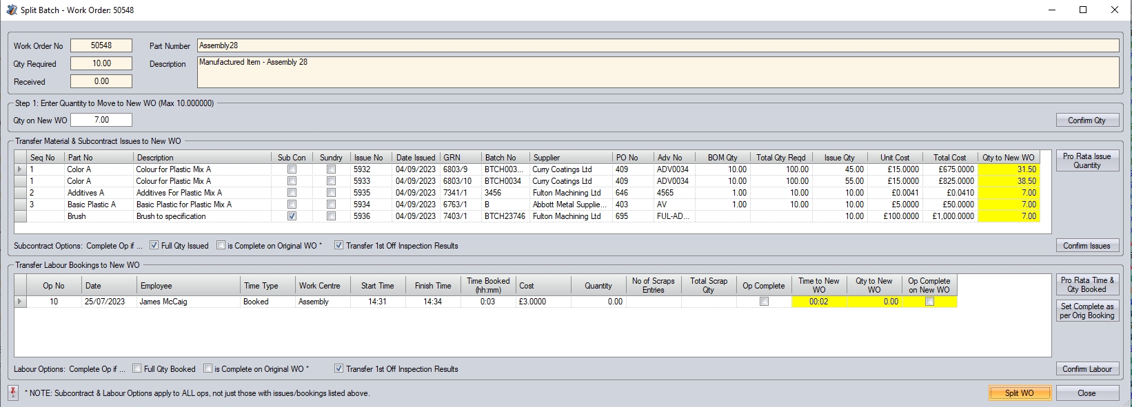Toggle Sub Con checkbox for Brush row
Screen dimensions: 1132x407
click(x=292, y=216)
